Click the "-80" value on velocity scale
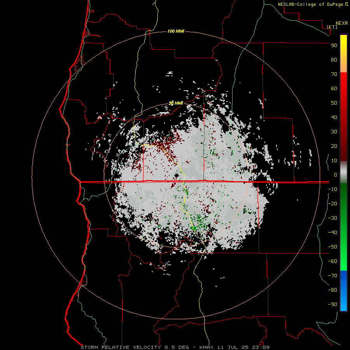The image size is (350, 350). click(x=332, y=290)
